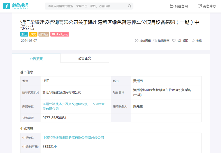
Task: Click the 浙江 region tag
Action: (x=24, y=34)
